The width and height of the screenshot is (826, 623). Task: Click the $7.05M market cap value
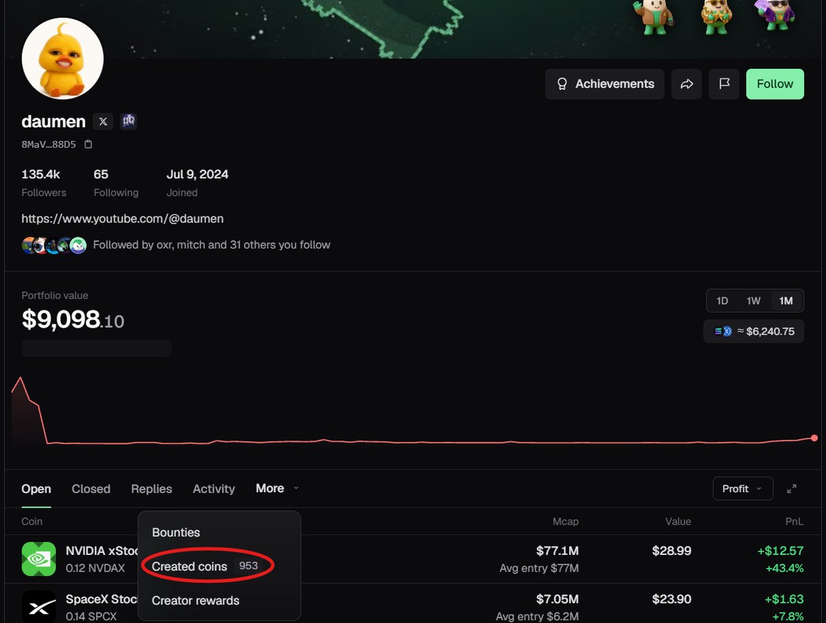point(556,599)
